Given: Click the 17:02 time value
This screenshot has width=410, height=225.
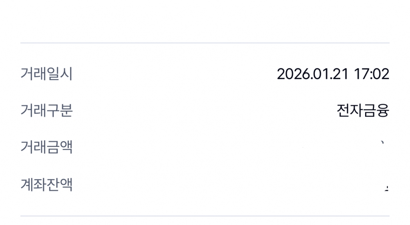Looking at the screenshot, I should (x=372, y=74).
